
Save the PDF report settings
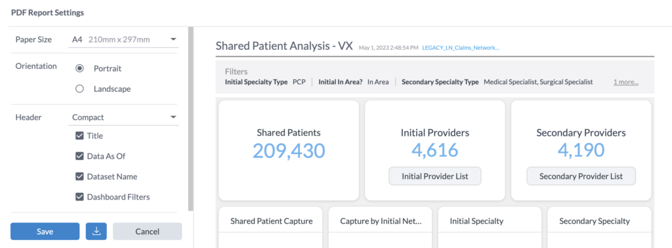[45, 232]
